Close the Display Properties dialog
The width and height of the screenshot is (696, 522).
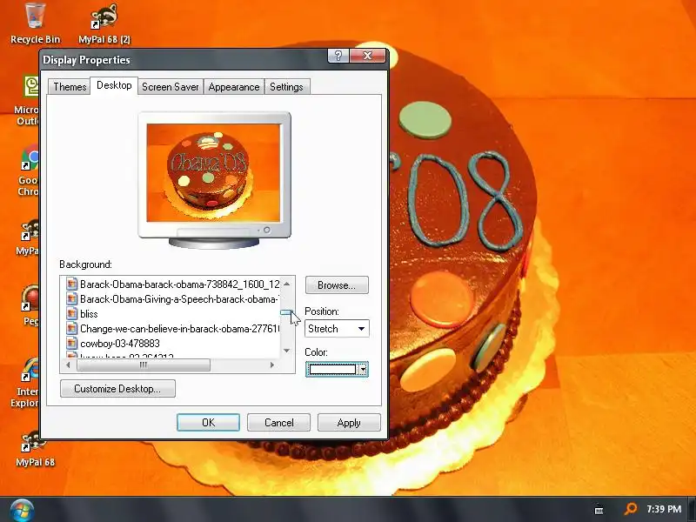[367, 56]
